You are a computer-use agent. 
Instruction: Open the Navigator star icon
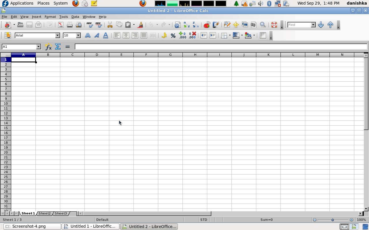tap(236, 25)
